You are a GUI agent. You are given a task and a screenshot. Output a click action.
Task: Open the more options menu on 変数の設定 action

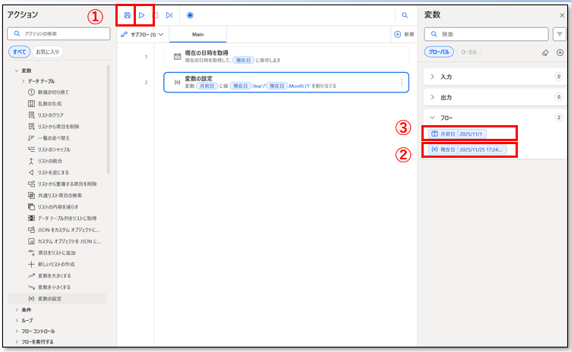402,82
